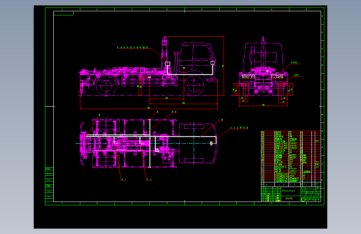The image size is (361, 234).
Task: Click the circular logo in the title block
Action: pos(304,199)
